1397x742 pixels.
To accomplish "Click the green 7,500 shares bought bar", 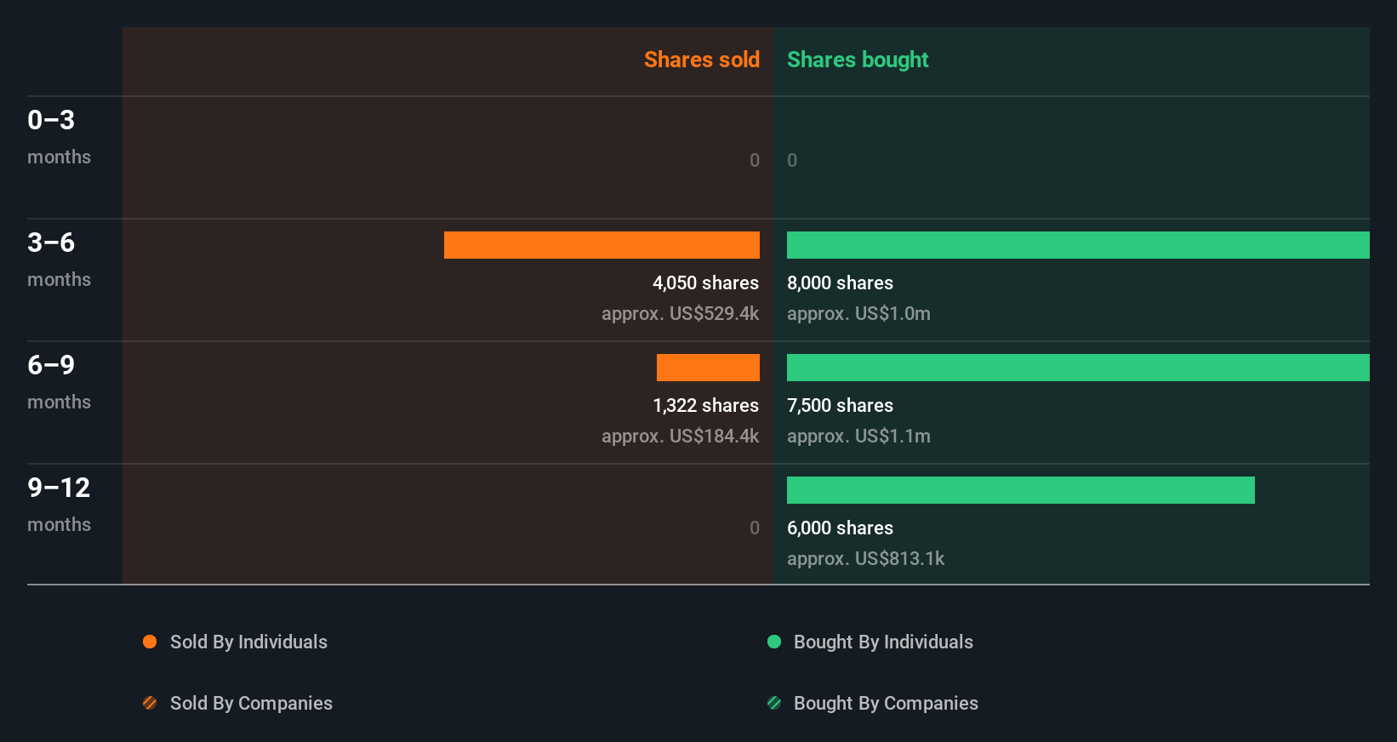I will (1078, 368).
